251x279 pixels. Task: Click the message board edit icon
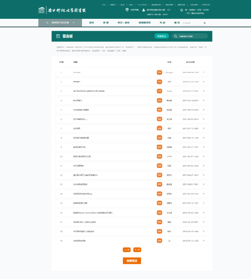58,36
